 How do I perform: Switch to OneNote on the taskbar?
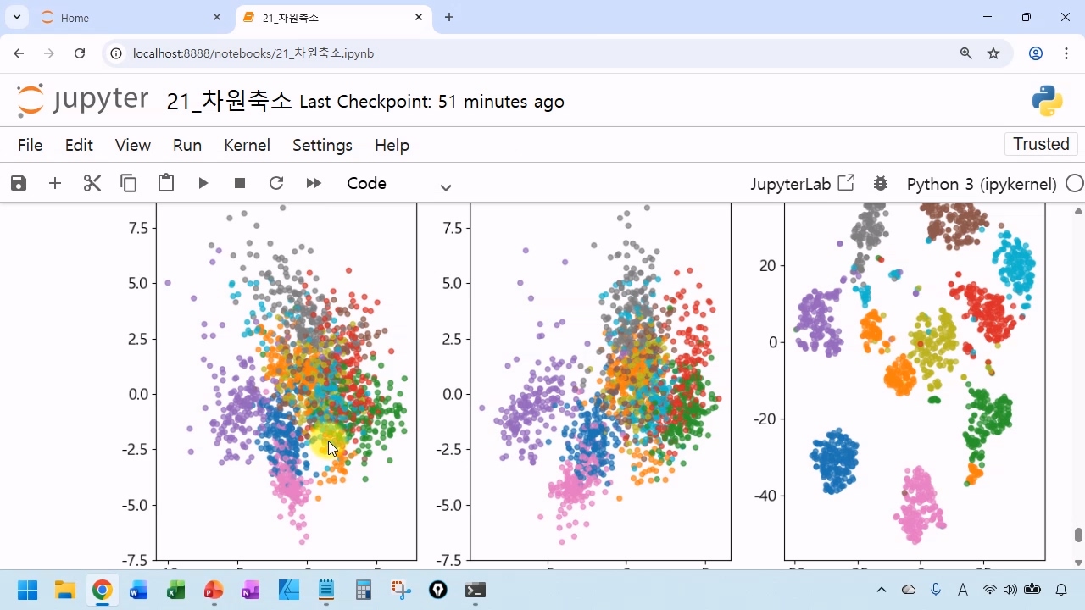[250, 590]
